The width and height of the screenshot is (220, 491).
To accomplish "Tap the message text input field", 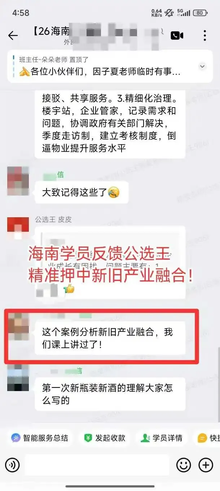I will [97, 465].
